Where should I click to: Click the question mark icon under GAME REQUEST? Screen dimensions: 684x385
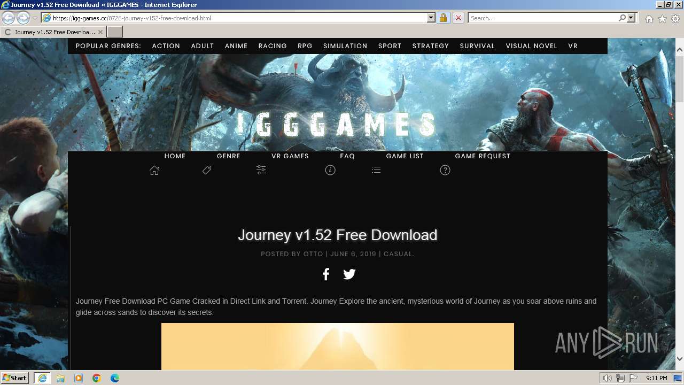click(445, 170)
